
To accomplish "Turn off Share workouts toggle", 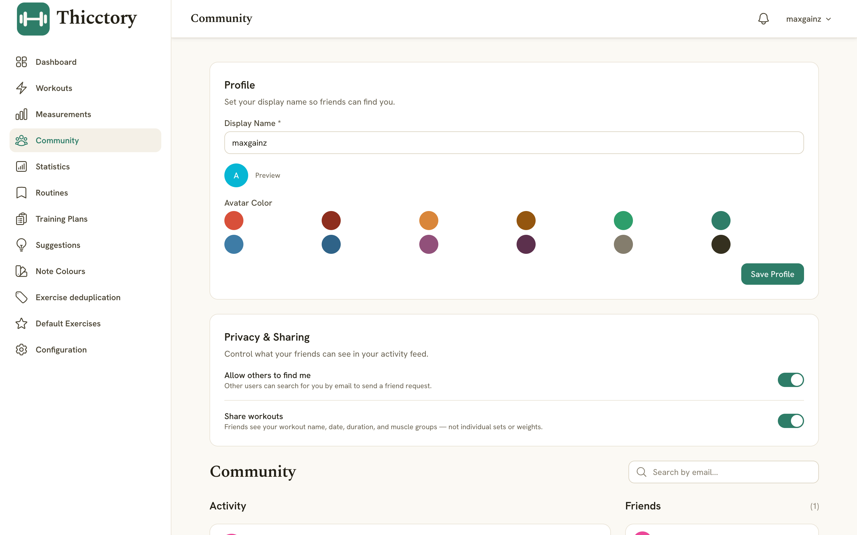I will [x=790, y=421].
